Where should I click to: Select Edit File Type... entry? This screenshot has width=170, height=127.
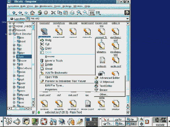[67, 86]
